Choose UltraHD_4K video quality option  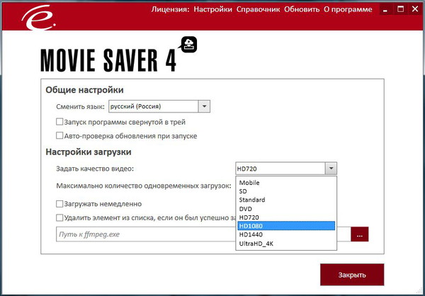point(285,243)
